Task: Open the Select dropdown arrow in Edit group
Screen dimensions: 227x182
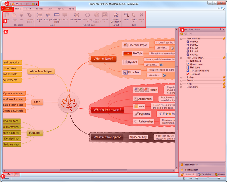Action: coord(134,22)
